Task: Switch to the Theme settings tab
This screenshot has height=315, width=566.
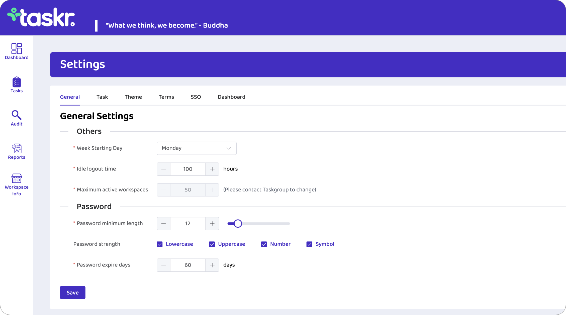Action: (x=133, y=97)
